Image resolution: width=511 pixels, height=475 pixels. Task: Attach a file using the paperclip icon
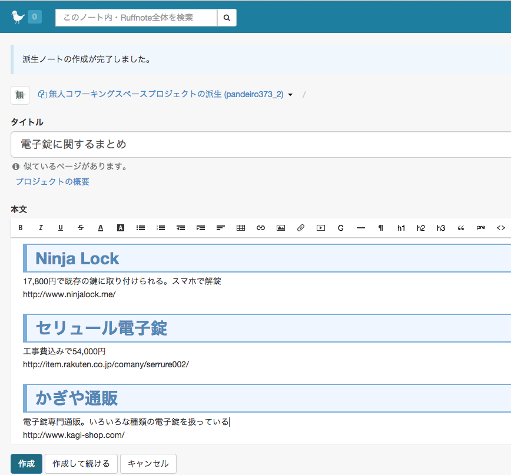tap(301, 228)
